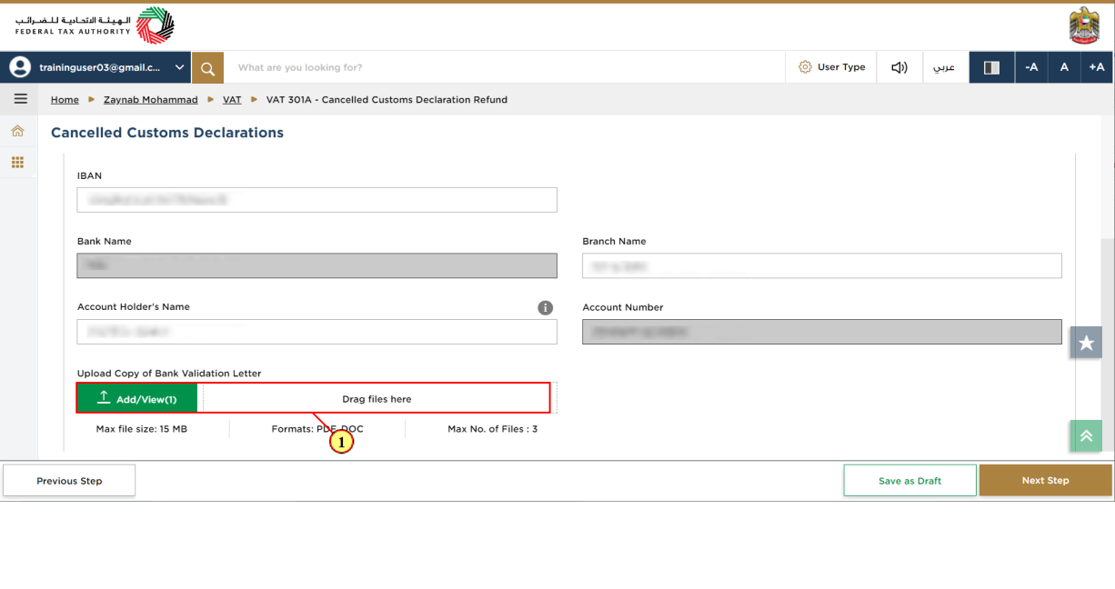This screenshot has width=1115, height=589.
Task: Click 'VAT 301A - Cancelled Customs Declaration Refund' breadcrumb text
Action: pyautogui.click(x=387, y=100)
